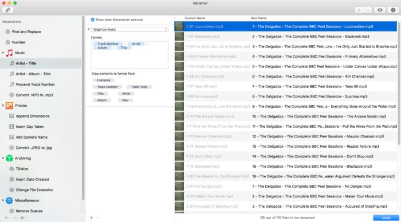Click Title token in format field
Screen dimensions: 401x222
124,48
